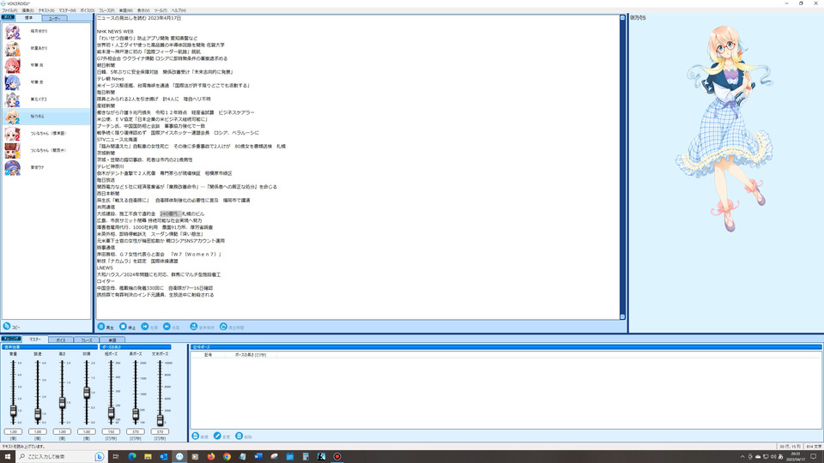Screen dimensions: 824x463
Task: Open the ボイス tuning tab
Action: 61,340
